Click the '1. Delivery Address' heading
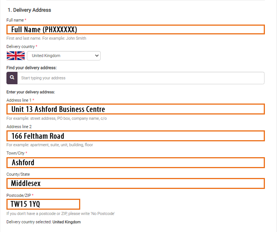The width and height of the screenshot is (277, 232). point(29,10)
